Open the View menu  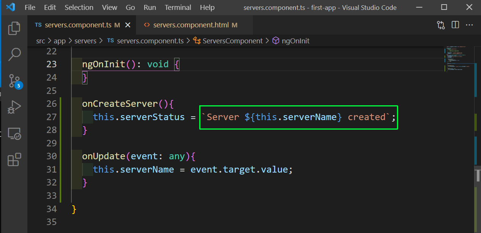pos(110,7)
